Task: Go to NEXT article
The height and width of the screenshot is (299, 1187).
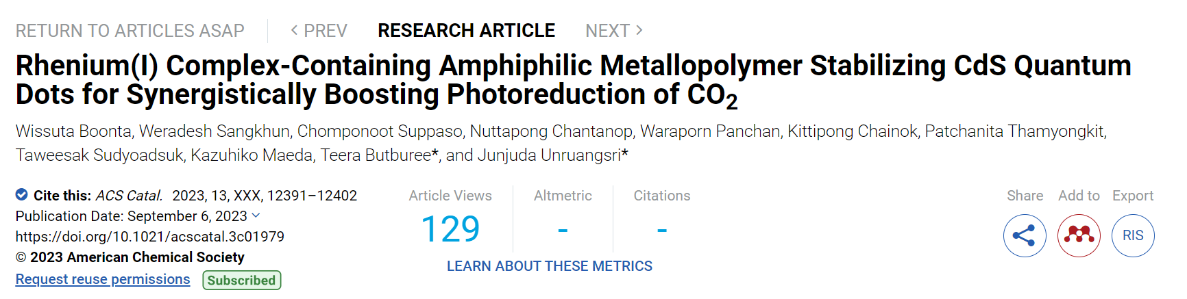Action: click(613, 31)
